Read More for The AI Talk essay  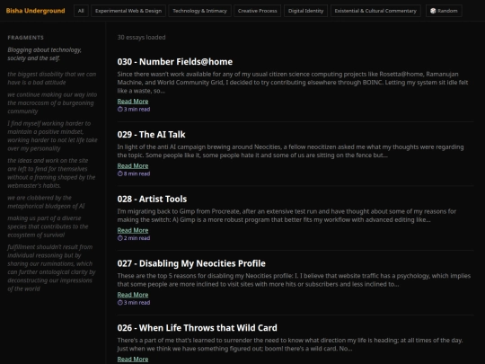[x=133, y=166]
